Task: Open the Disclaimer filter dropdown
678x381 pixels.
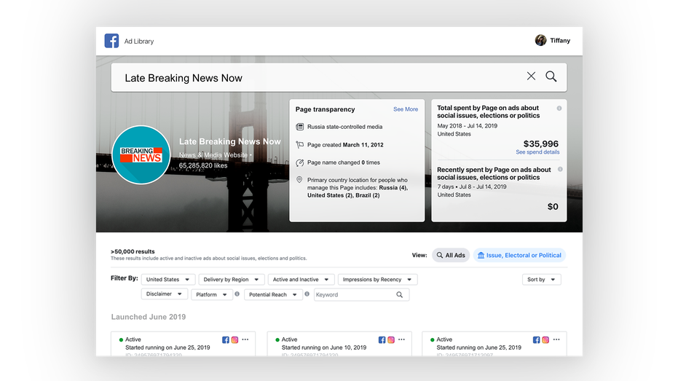Action: (164, 294)
